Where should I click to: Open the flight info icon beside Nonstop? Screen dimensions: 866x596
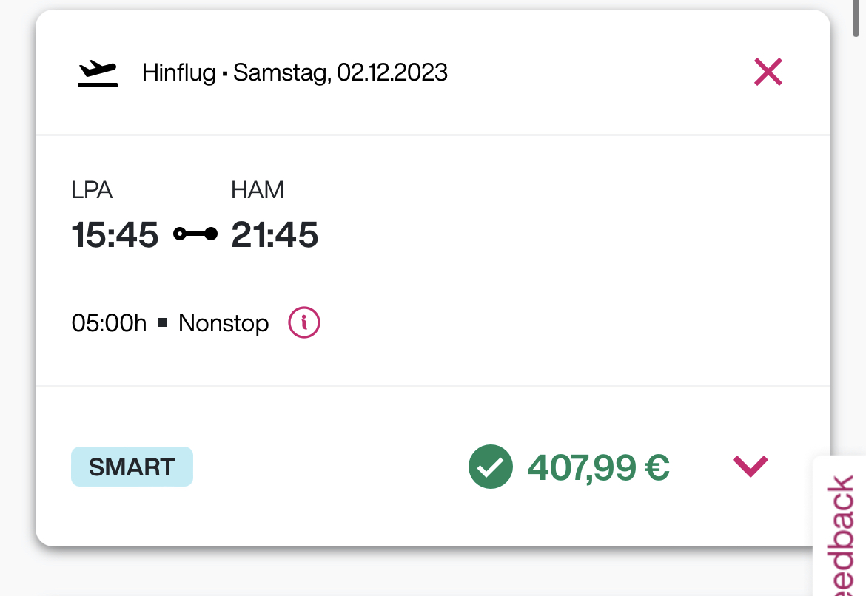303,323
